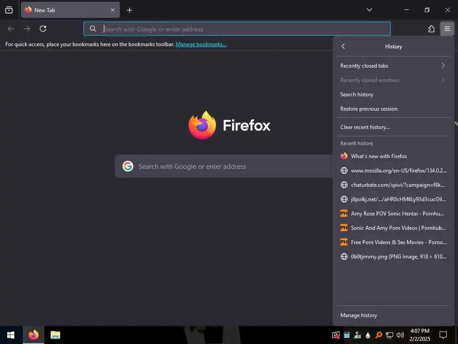458x344 pixels.
Task: Go forward one page
Action: [27, 29]
